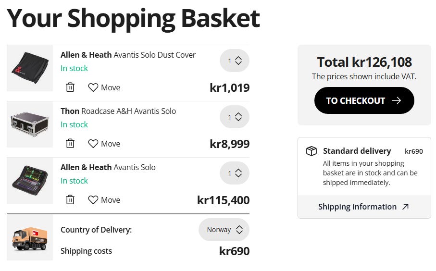The height and width of the screenshot is (271, 436).
Task: Open quantity selector for Dust Cover
Action: [x=235, y=61]
